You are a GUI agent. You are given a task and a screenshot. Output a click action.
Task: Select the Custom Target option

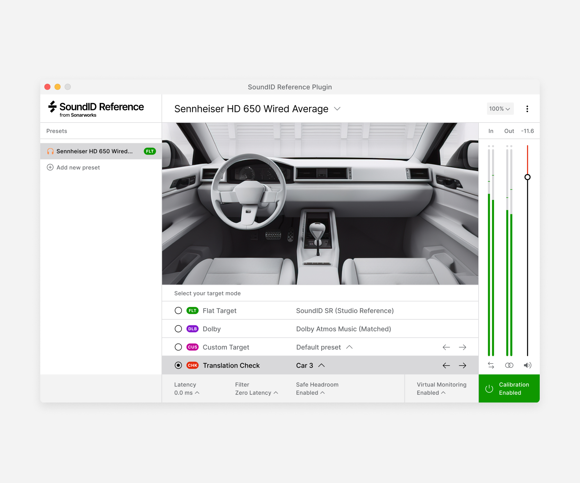(x=178, y=347)
